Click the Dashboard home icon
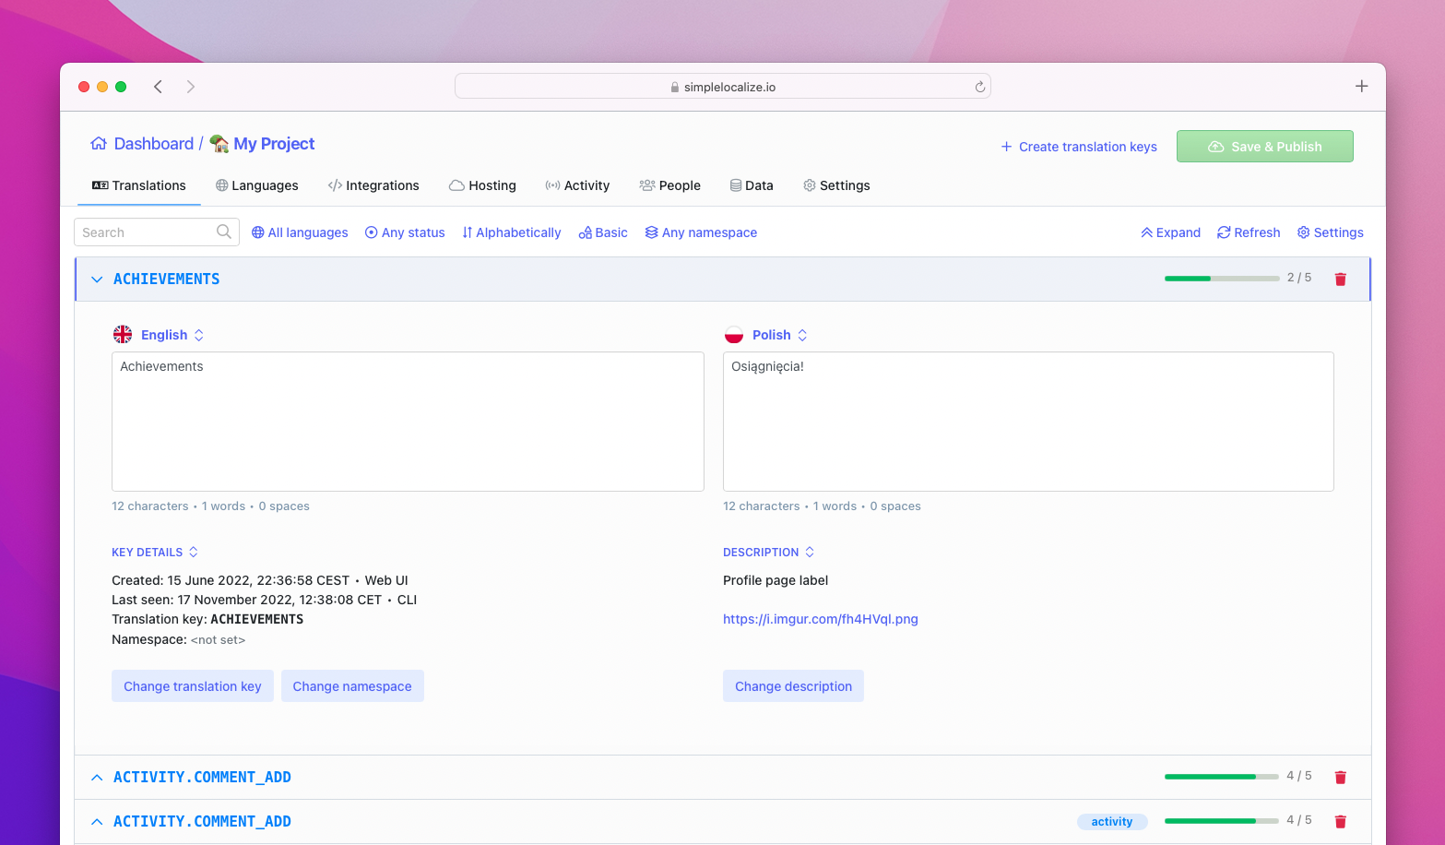The height and width of the screenshot is (845, 1445). (99, 144)
